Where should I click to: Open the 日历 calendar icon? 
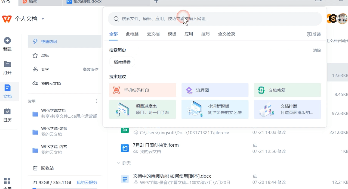[x=7, y=111]
